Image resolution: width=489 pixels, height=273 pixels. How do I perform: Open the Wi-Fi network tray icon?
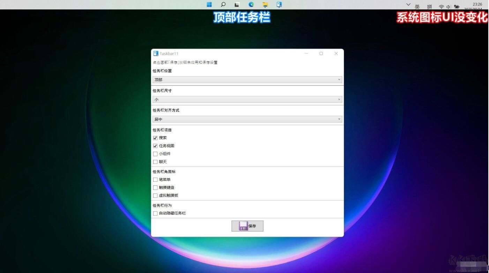[441, 7]
